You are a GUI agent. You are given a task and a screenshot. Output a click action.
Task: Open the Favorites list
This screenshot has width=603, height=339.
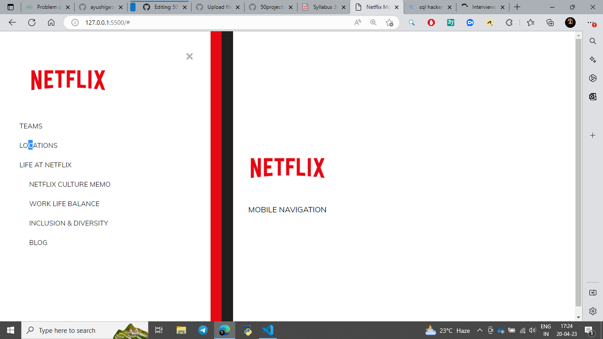(x=531, y=23)
